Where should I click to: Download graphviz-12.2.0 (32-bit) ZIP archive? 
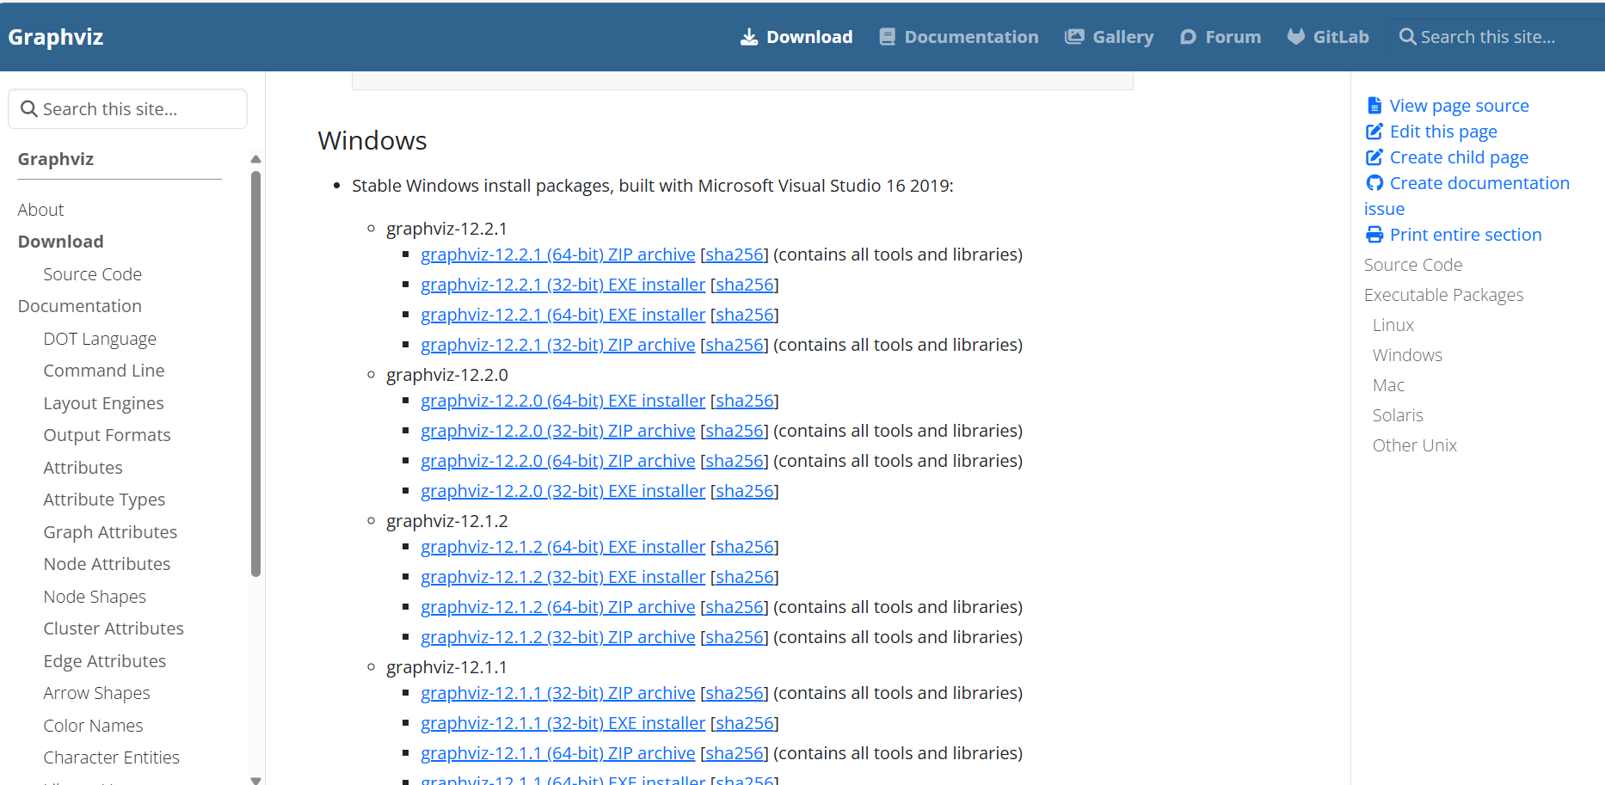[557, 431]
